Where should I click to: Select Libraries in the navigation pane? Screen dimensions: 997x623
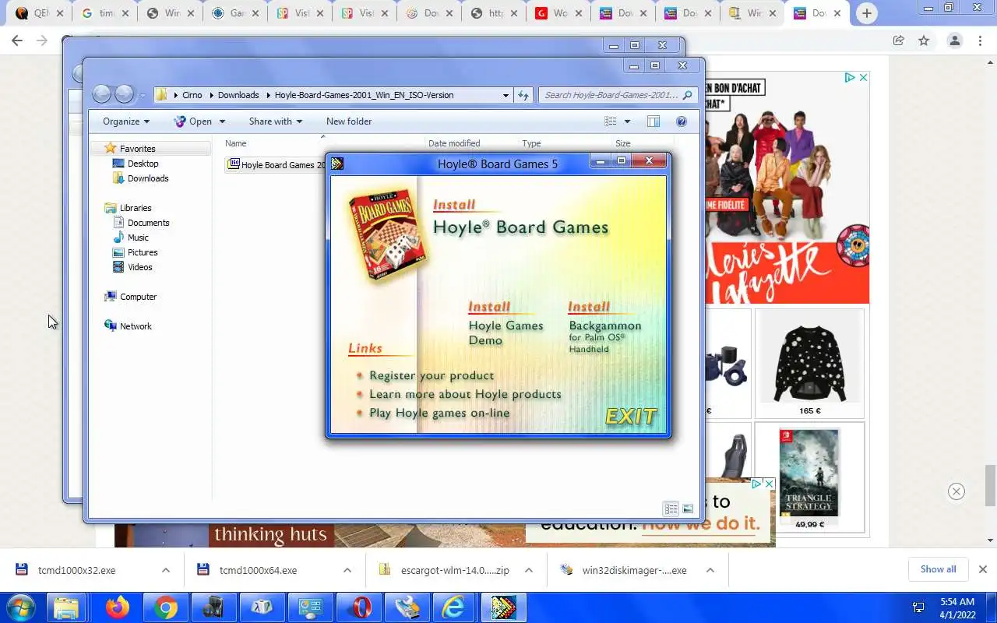[136, 208]
